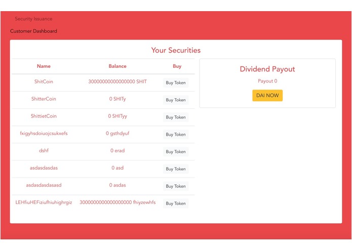Select the dshf name cell
This screenshot has width=352, height=250.
[x=44, y=151]
